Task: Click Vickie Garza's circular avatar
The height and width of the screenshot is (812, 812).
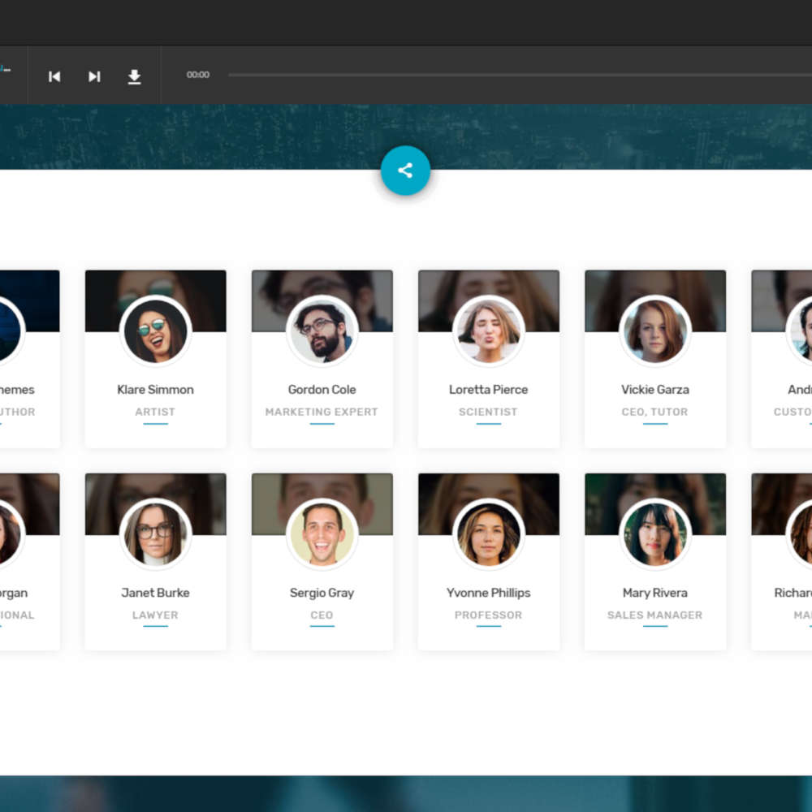Action: pyautogui.click(x=655, y=331)
